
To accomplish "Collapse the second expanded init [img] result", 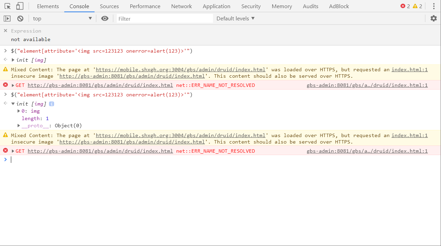I will click(13, 104).
